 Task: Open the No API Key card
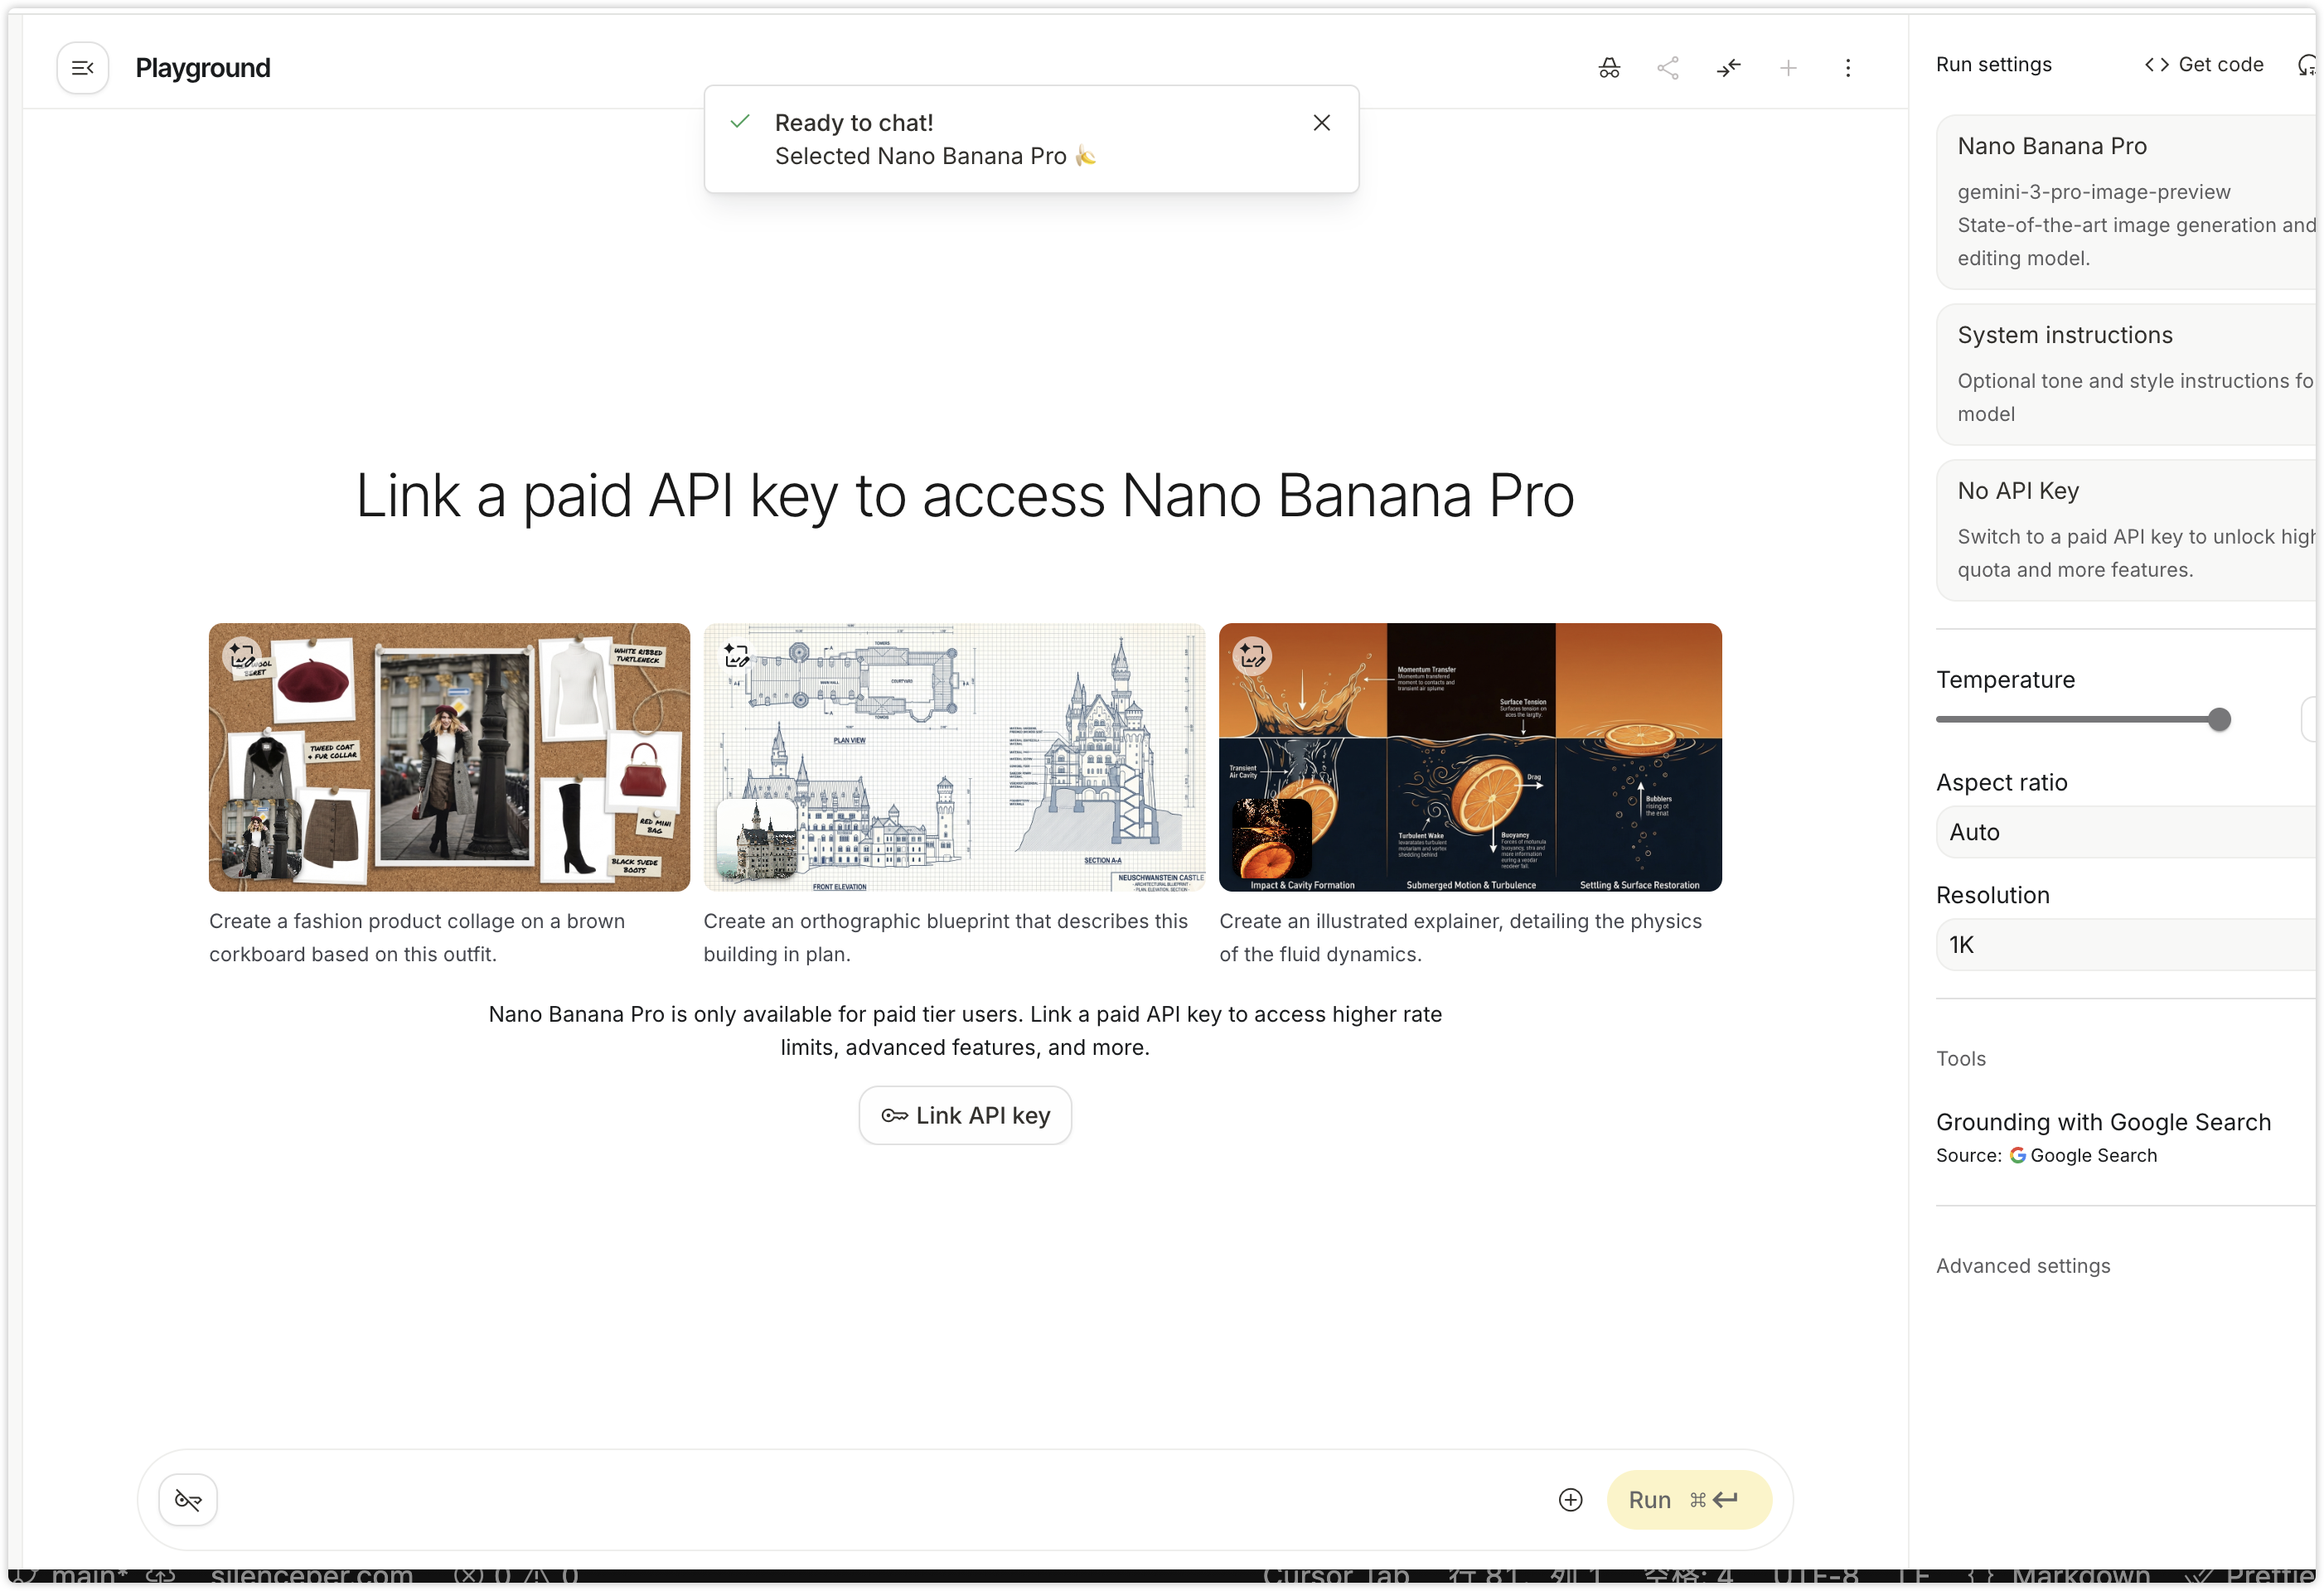[x=2127, y=530]
